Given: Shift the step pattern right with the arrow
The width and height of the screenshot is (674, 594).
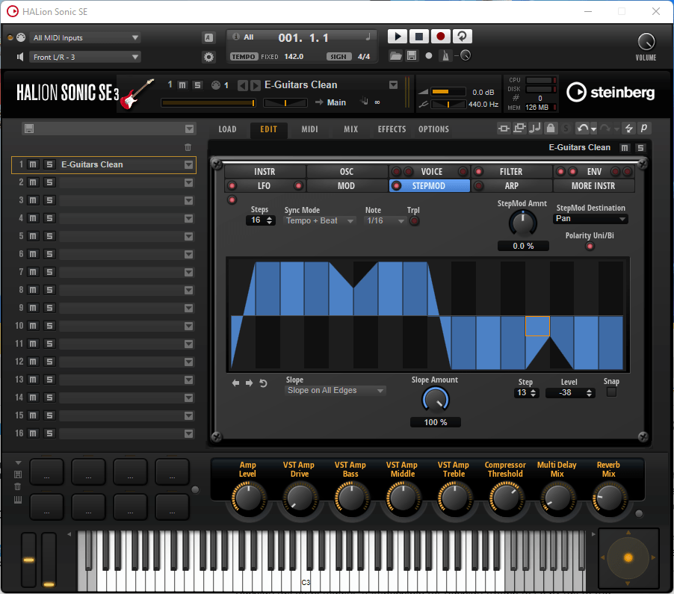Looking at the screenshot, I should 250,383.
